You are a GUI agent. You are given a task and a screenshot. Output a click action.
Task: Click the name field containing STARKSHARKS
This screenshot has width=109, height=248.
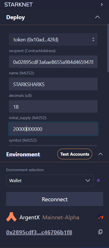click(x=53, y=84)
